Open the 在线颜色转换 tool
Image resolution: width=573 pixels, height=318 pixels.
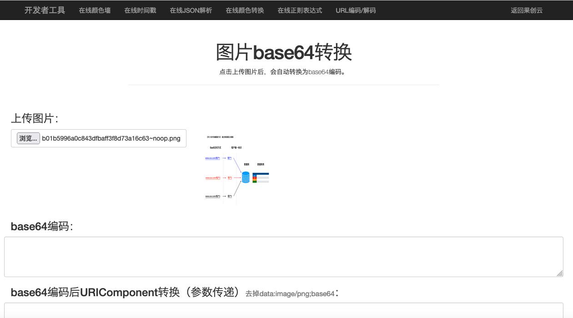click(x=245, y=10)
